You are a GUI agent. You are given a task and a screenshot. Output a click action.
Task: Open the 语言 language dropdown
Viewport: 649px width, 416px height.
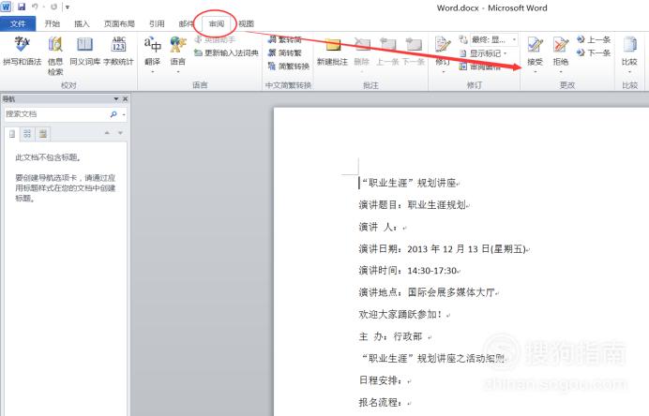(178, 55)
